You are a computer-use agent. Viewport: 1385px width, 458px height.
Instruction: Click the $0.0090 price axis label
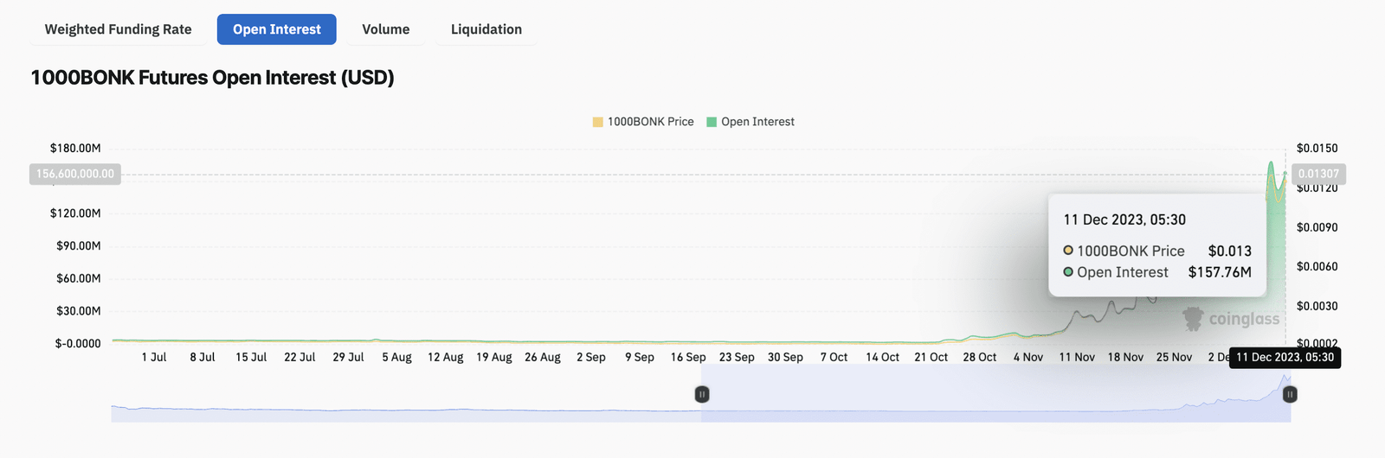pos(1317,228)
